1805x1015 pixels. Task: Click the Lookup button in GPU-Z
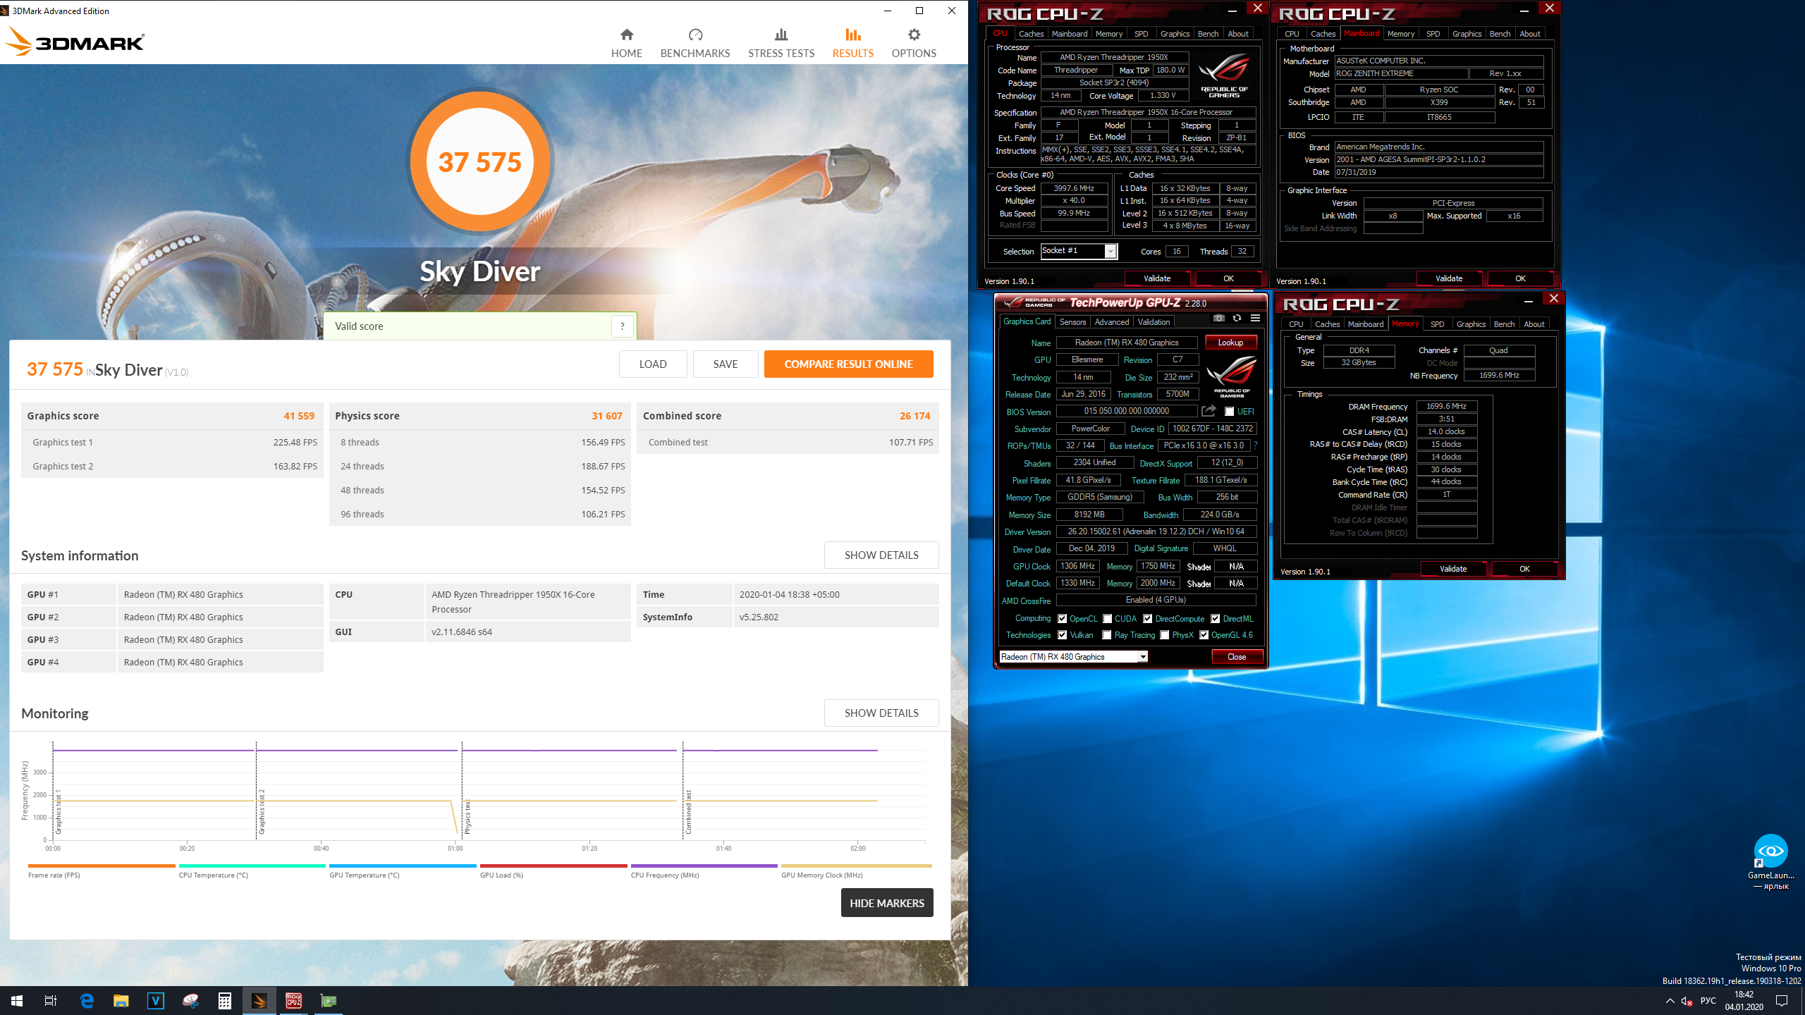click(1230, 343)
